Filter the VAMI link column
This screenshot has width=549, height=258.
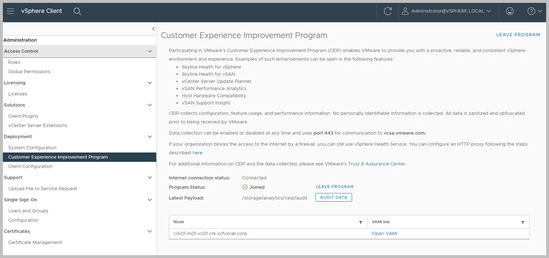coord(523,222)
